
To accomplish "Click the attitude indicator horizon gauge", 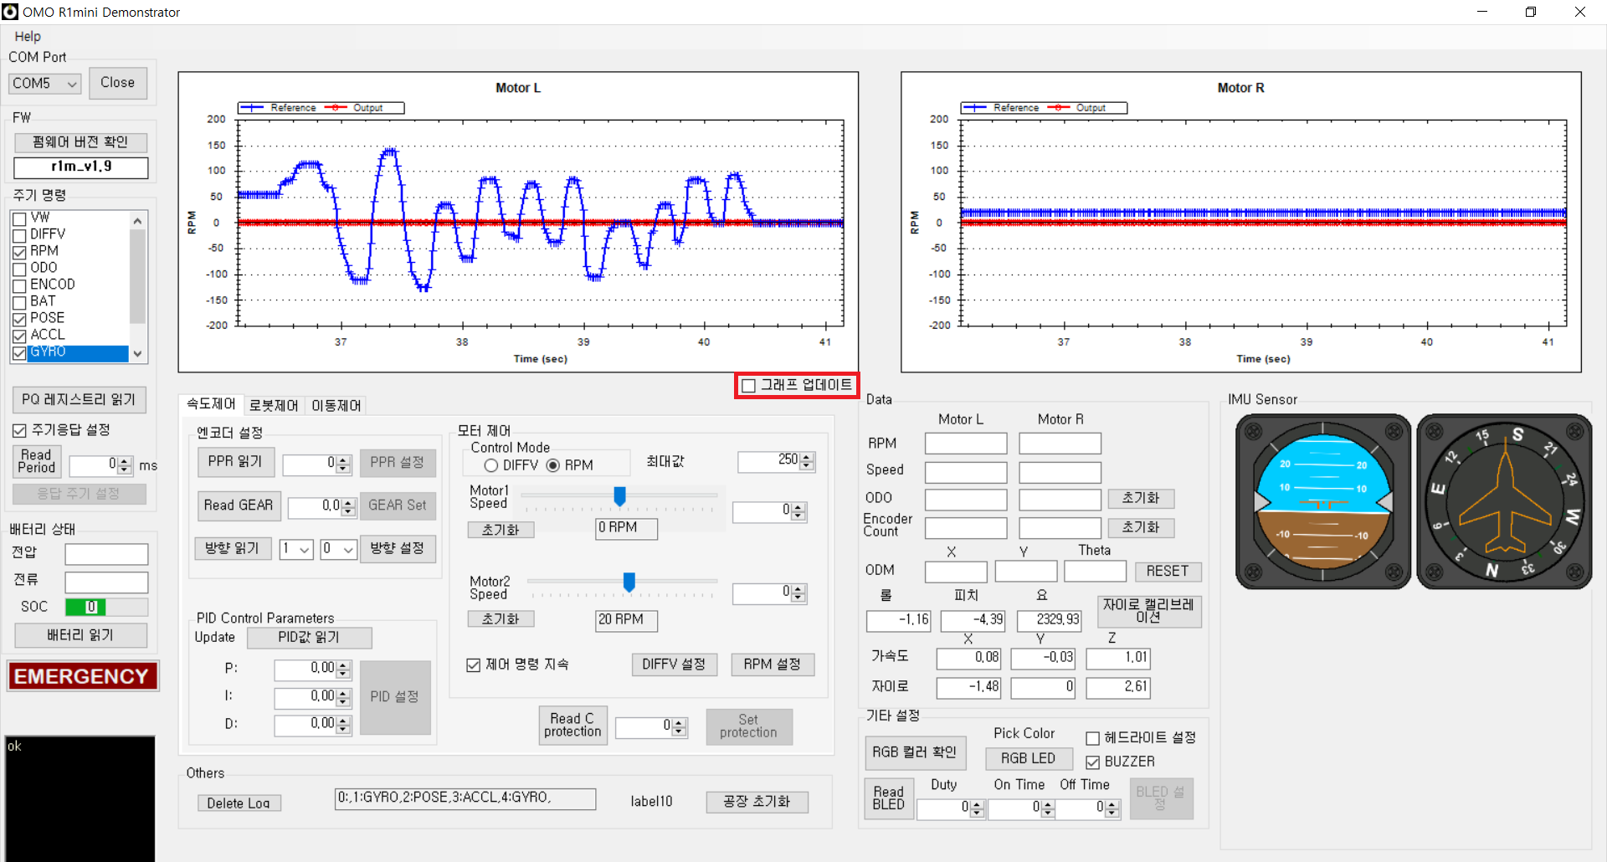I will 1323,501.
